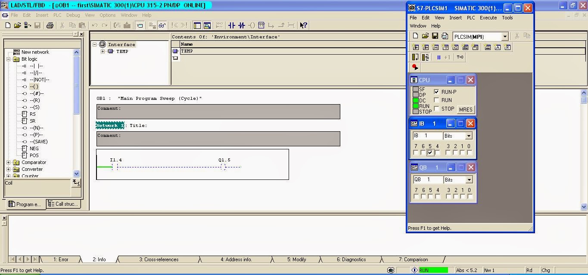Open a block in LAD/STL/FBD toolbar
Viewport: 588px width, 275px height.
(x=18, y=25)
